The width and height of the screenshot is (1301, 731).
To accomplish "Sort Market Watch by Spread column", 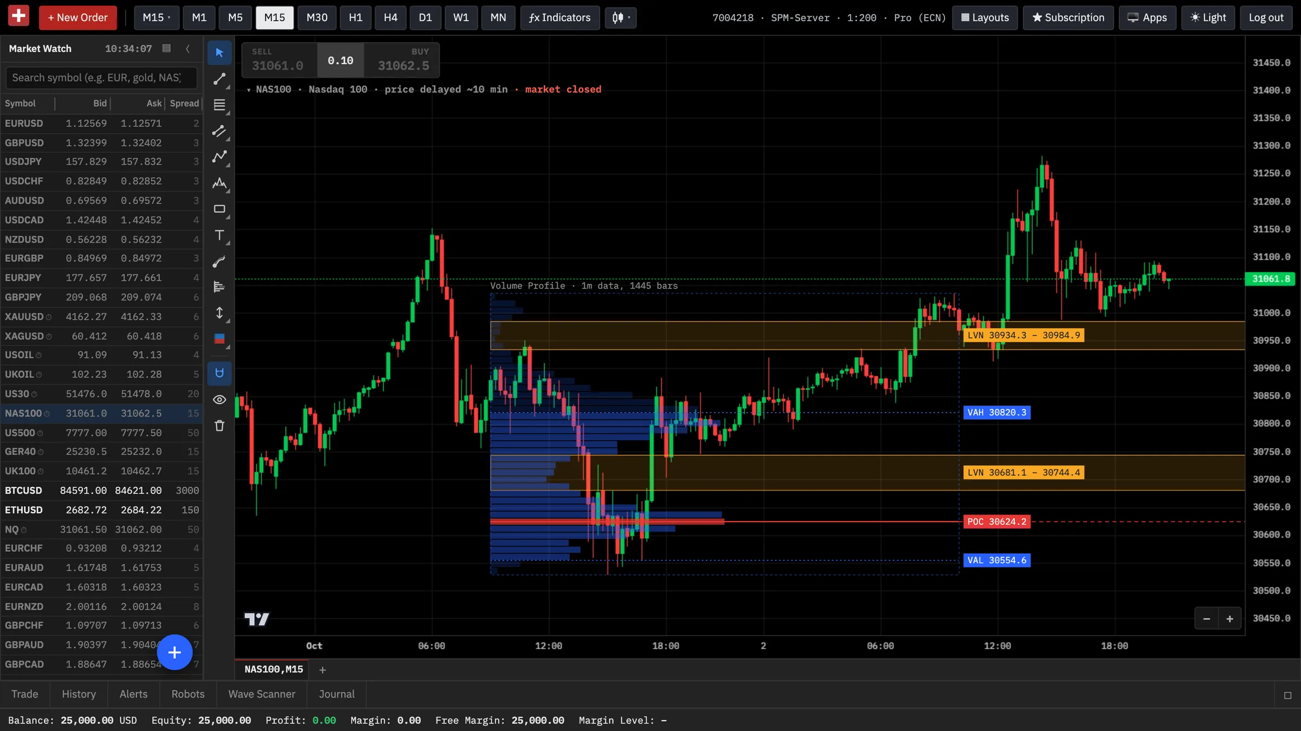I will (x=184, y=103).
